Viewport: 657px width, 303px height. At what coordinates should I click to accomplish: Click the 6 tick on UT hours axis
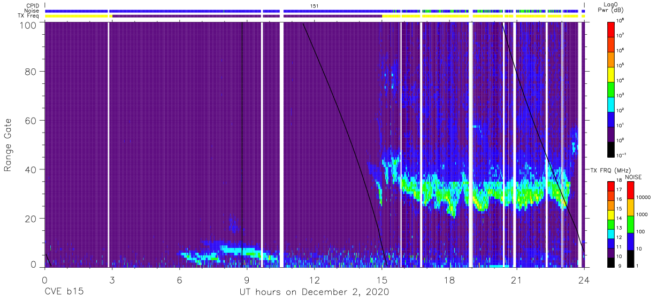tap(180, 279)
